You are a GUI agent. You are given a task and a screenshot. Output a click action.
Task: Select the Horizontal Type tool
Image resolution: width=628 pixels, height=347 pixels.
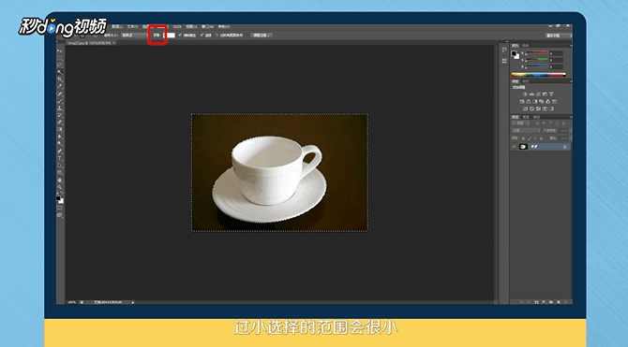(60, 157)
